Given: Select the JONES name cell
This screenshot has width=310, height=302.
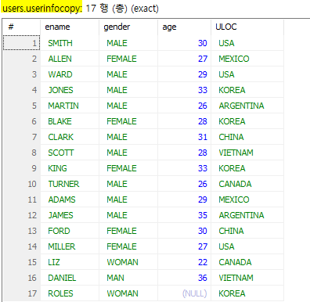Looking at the screenshot, I should [x=70, y=90].
